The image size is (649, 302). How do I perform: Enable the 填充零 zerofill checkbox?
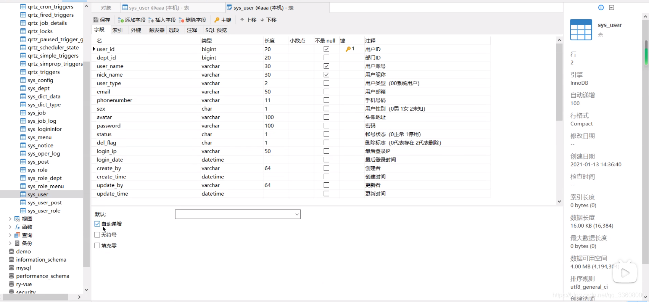[x=97, y=246]
